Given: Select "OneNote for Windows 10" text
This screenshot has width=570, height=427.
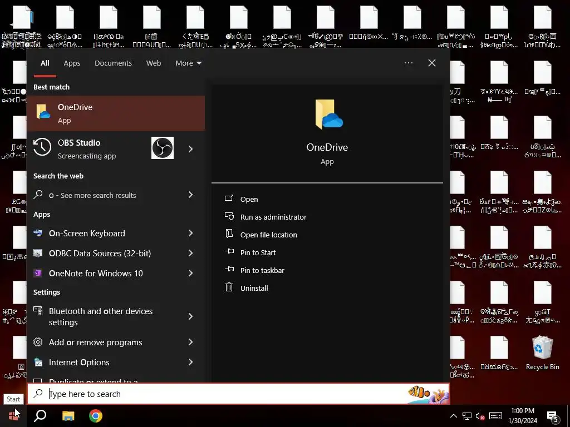Looking at the screenshot, I should point(96,274).
